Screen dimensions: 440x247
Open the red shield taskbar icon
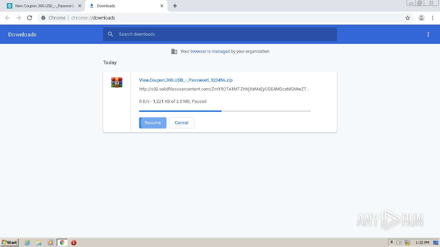74,243
